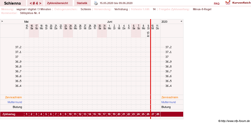Select cycle number < # 4 > navigator
Image resolution: width=251 pixels, height=124 pixels.
coord(36,3)
